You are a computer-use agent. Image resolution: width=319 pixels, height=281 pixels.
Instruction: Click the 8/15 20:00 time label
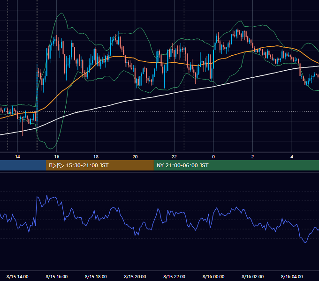(x=135, y=276)
